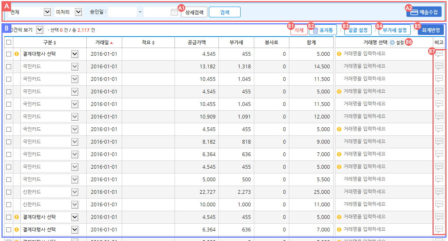Image resolution: width=448 pixels, height=241 pixels.
Task: Expand 국민카드 dropdown in 5,500 row
Action: click(x=75, y=179)
